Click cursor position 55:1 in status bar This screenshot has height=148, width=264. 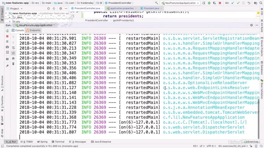pyautogui.click(x=195, y=146)
